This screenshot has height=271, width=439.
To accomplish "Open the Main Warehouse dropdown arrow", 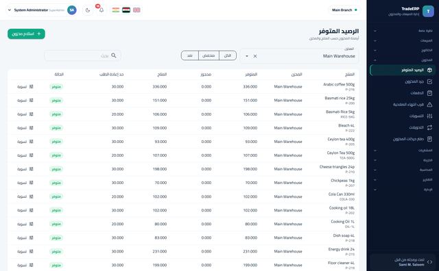I will (x=247, y=56).
